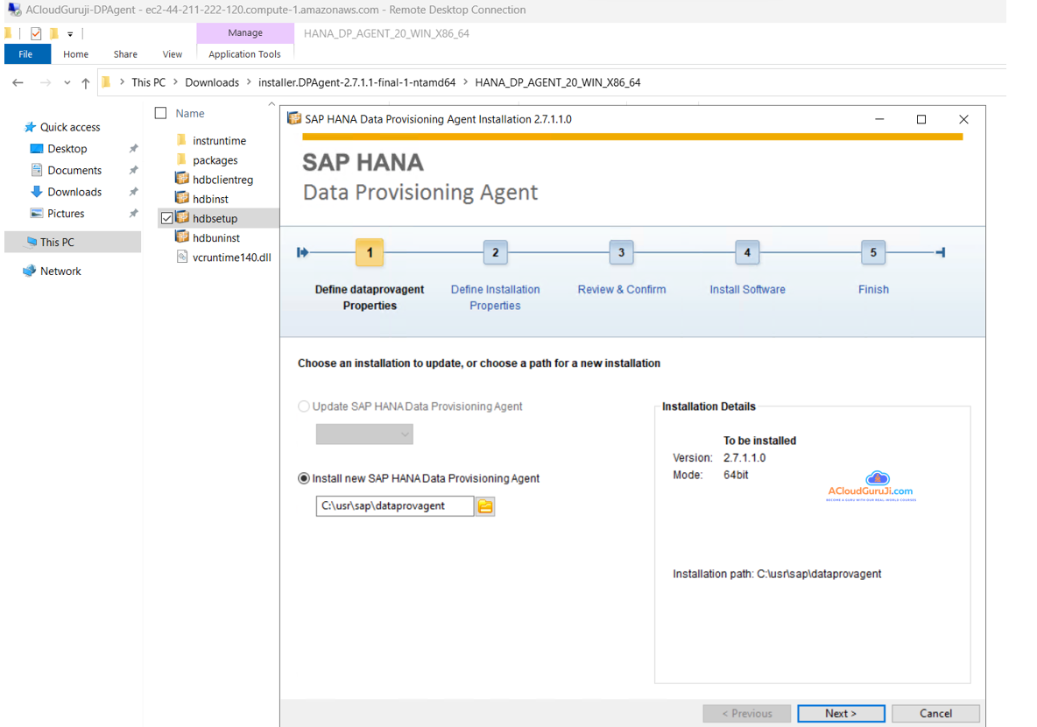Open the update installation dropdown list

click(x=364, y=434)
